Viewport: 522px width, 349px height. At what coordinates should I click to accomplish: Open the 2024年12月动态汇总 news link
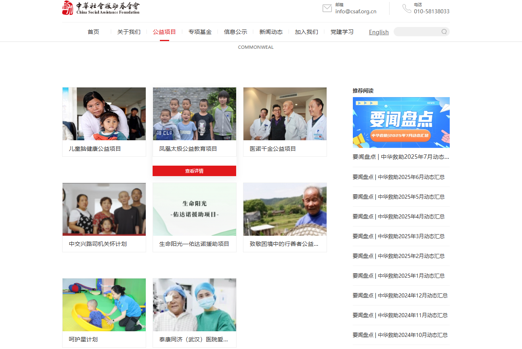[x=400, y=295]
